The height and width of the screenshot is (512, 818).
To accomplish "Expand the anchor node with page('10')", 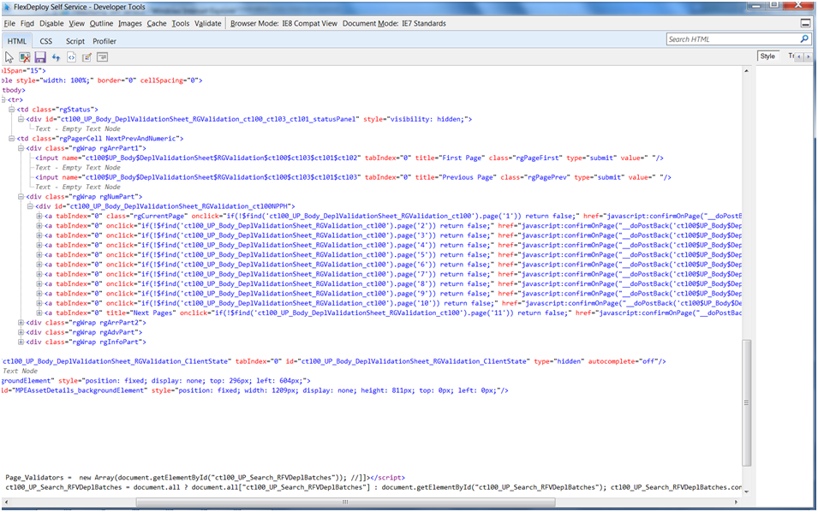I will (x=39, y=303).
